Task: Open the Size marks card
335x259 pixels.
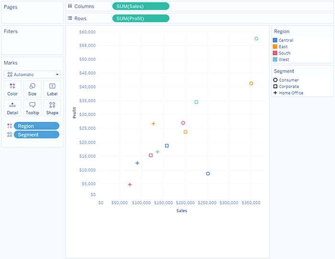Action: [32, 89]
